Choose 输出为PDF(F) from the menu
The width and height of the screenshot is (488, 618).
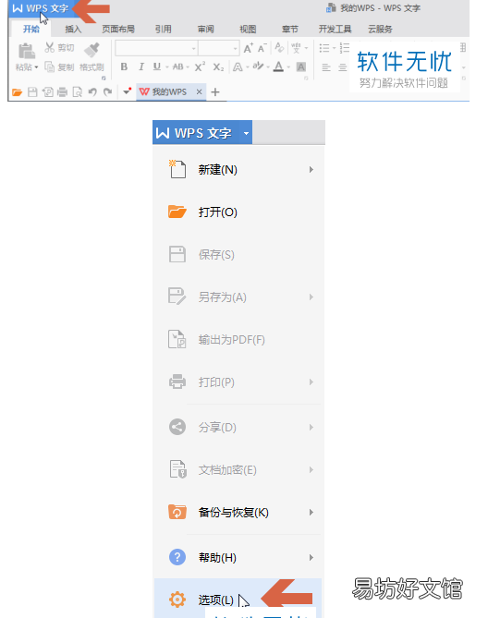tap(238, 339)
